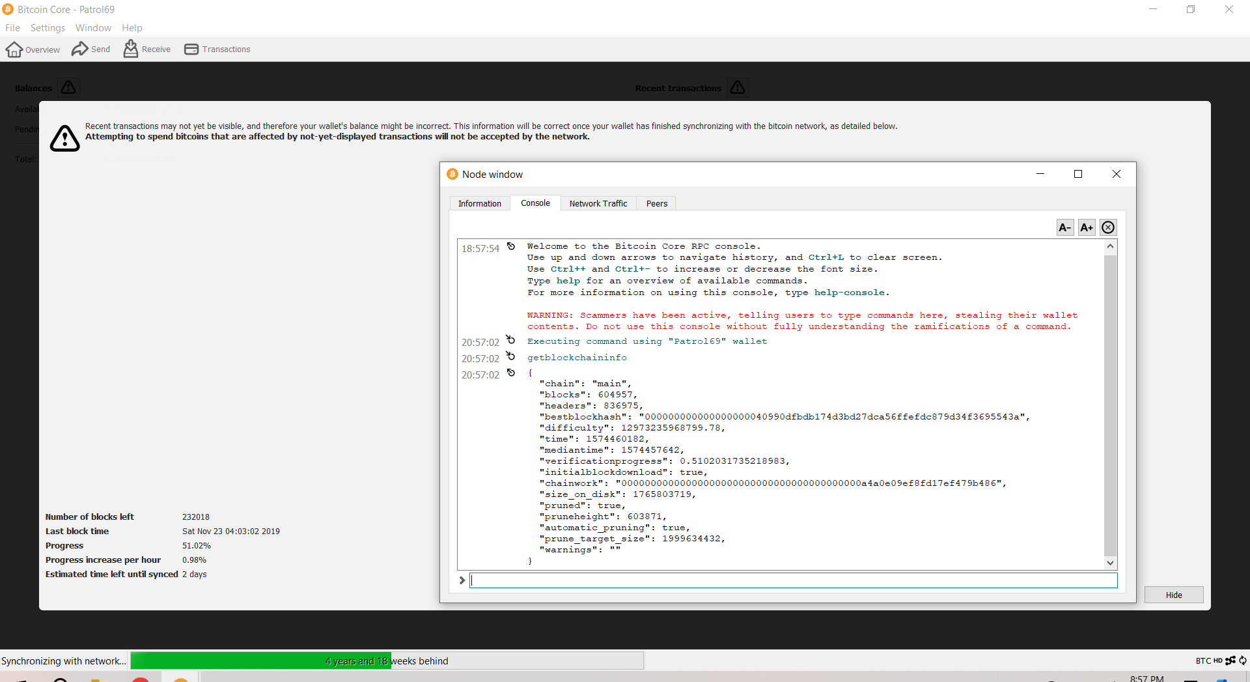Switch to the Network Traffic tab
The image size is (1250, 682).
tap(598, 204)
